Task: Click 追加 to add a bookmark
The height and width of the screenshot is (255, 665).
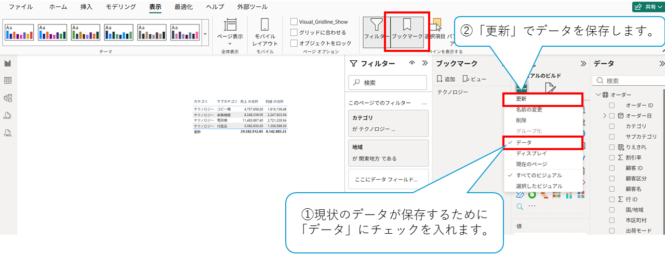Action: pos(446,79)
